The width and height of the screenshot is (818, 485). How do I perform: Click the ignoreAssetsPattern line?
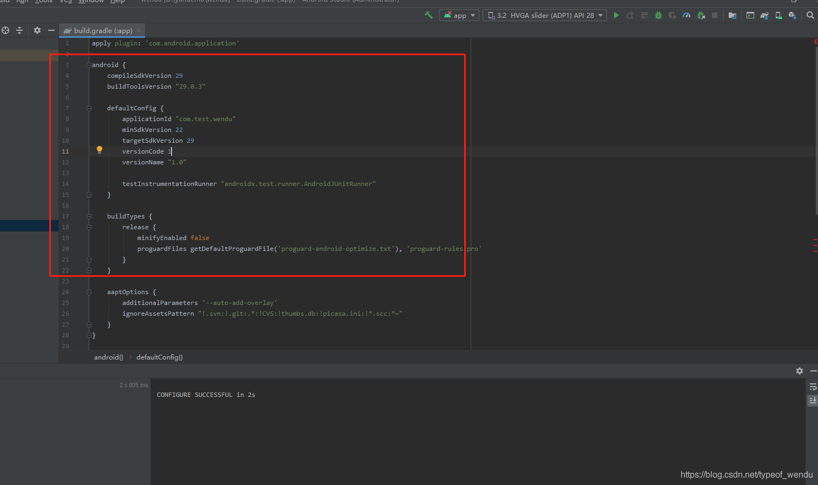[x=262, y=314]
